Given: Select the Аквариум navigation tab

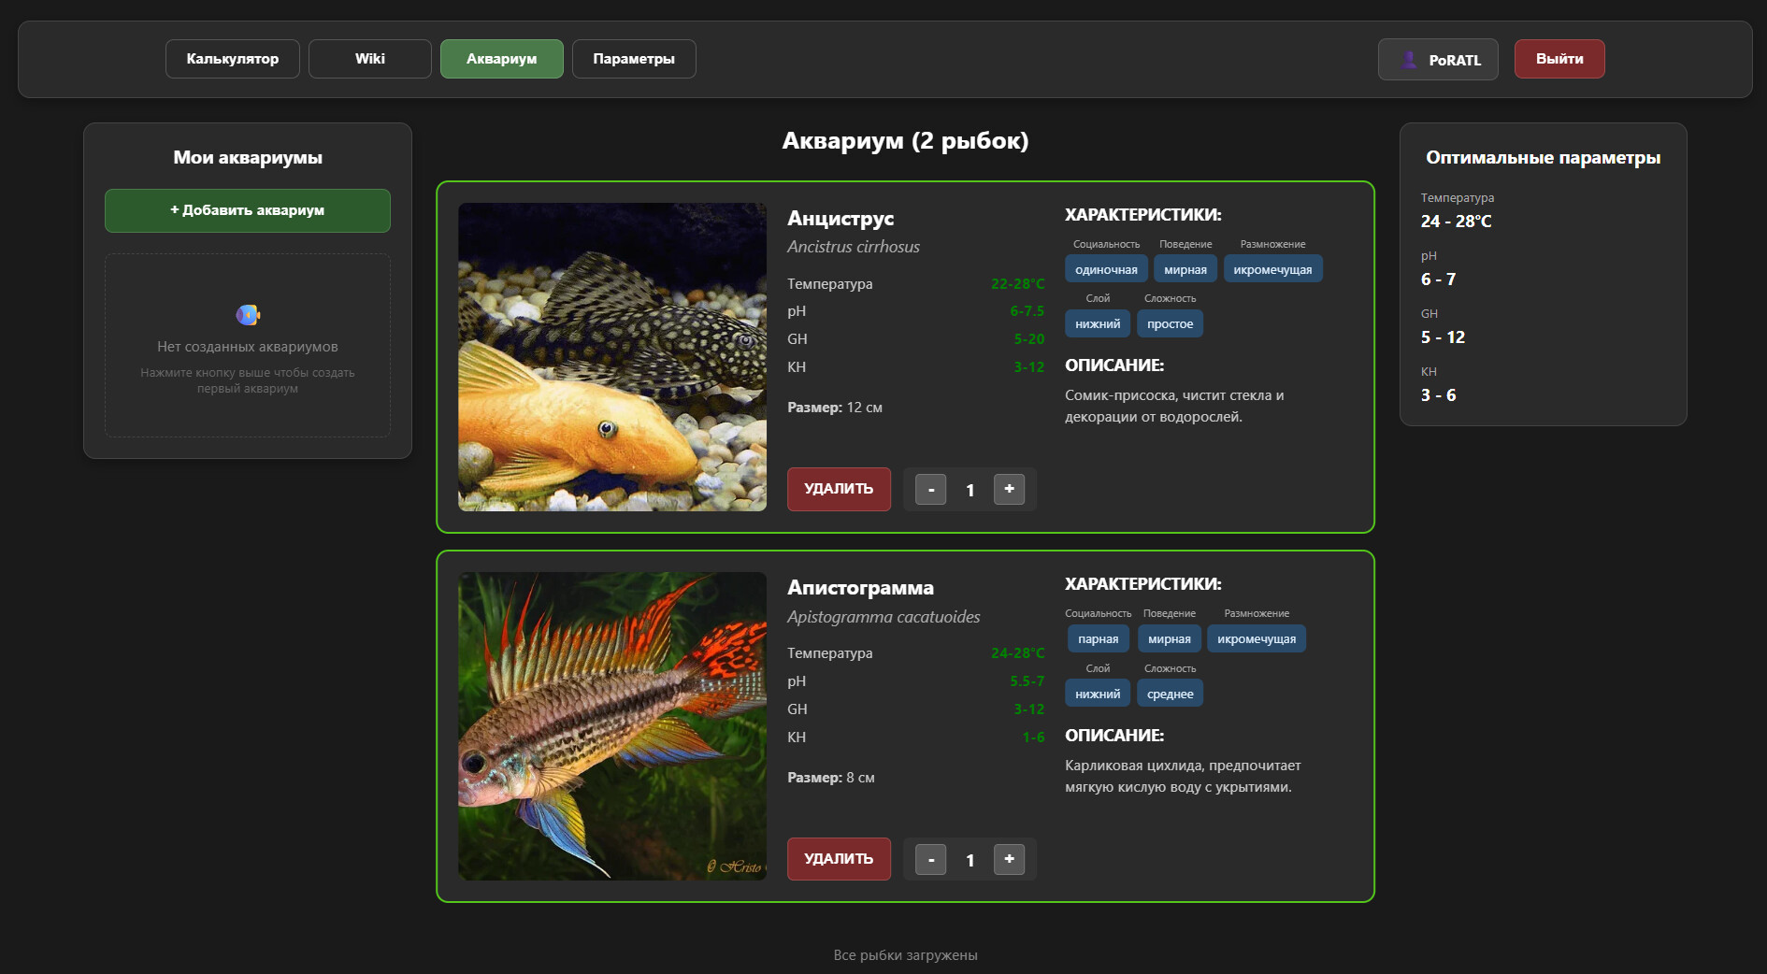Looking at the screenshot, I should 501,59.
